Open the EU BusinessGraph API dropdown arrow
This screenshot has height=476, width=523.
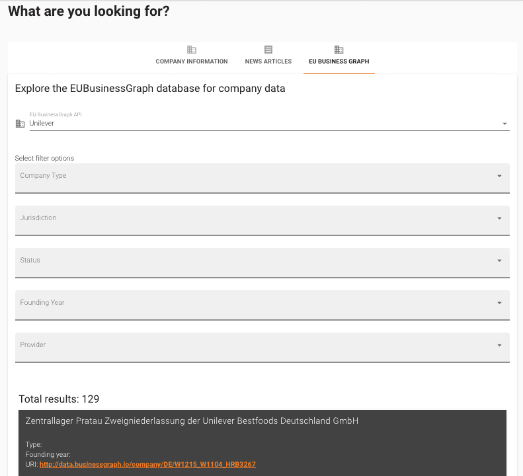click(x=504, y=124)
